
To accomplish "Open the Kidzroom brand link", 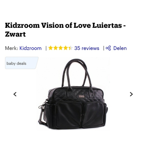I will point(30,48).
